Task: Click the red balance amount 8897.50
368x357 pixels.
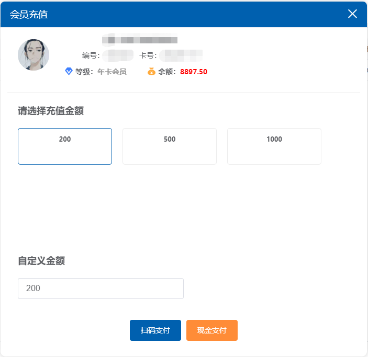Action: click(194, 72)
